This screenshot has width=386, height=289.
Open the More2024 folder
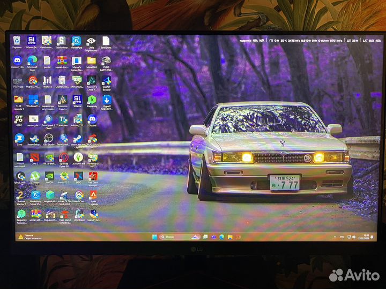coord(91,61)
